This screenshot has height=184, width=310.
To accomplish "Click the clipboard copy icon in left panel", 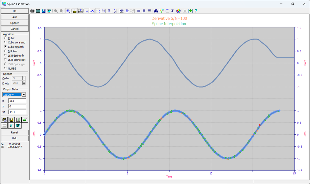I will [x=4, y=120].
